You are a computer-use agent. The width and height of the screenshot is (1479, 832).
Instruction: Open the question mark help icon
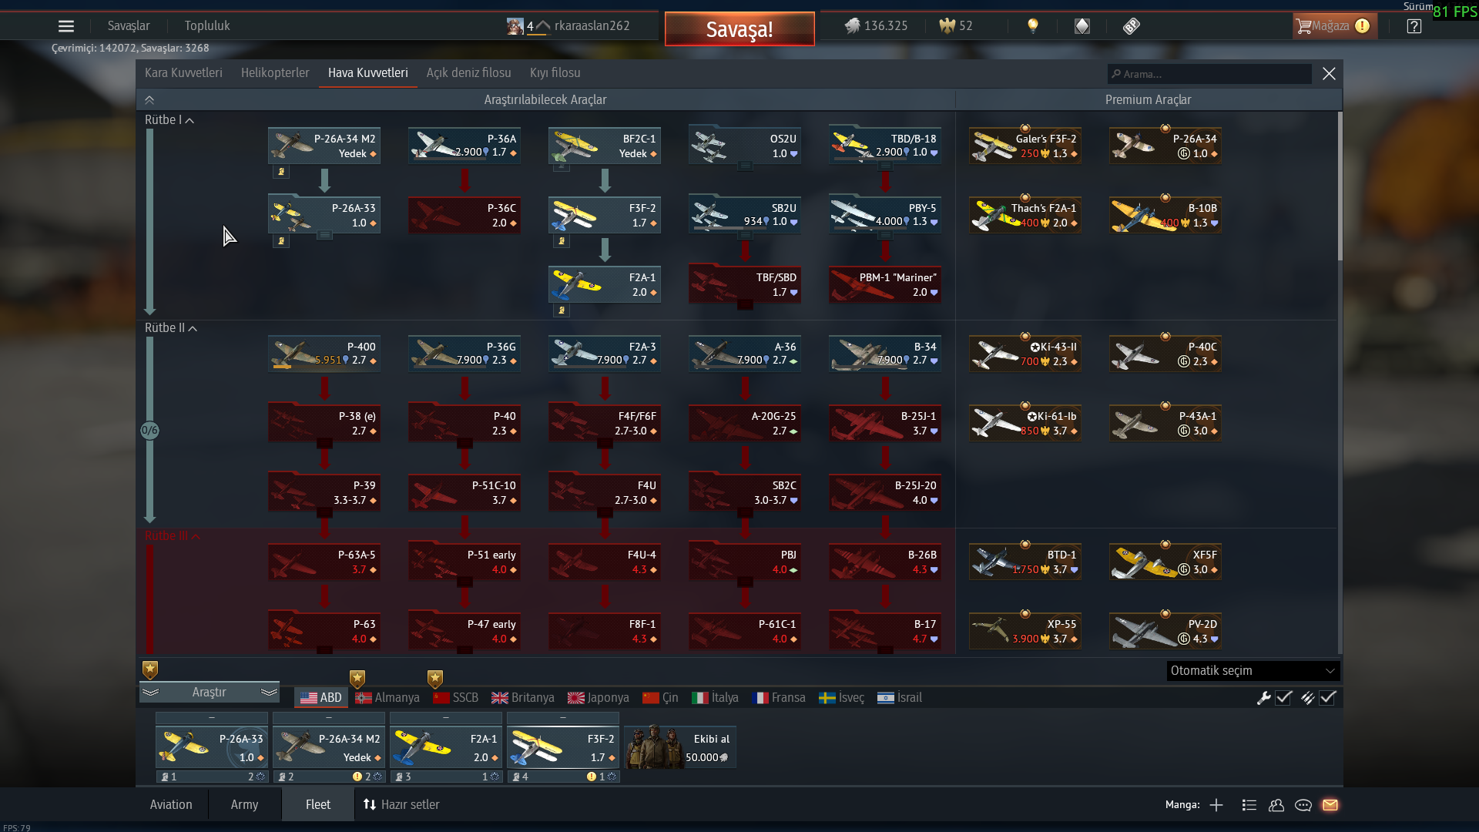1414,26
